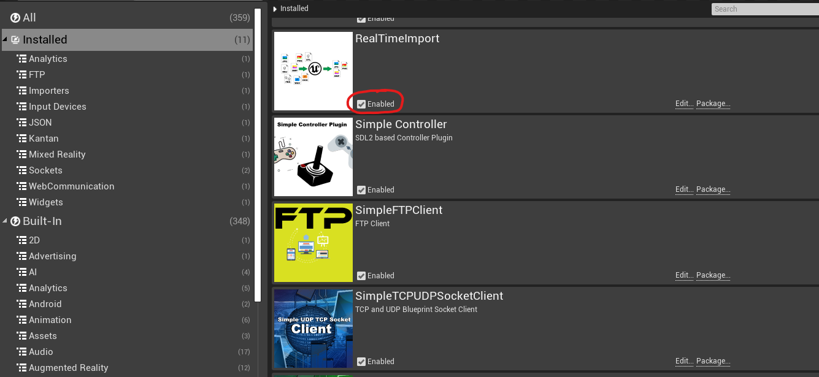Click the list icon beside JSON

21,123
